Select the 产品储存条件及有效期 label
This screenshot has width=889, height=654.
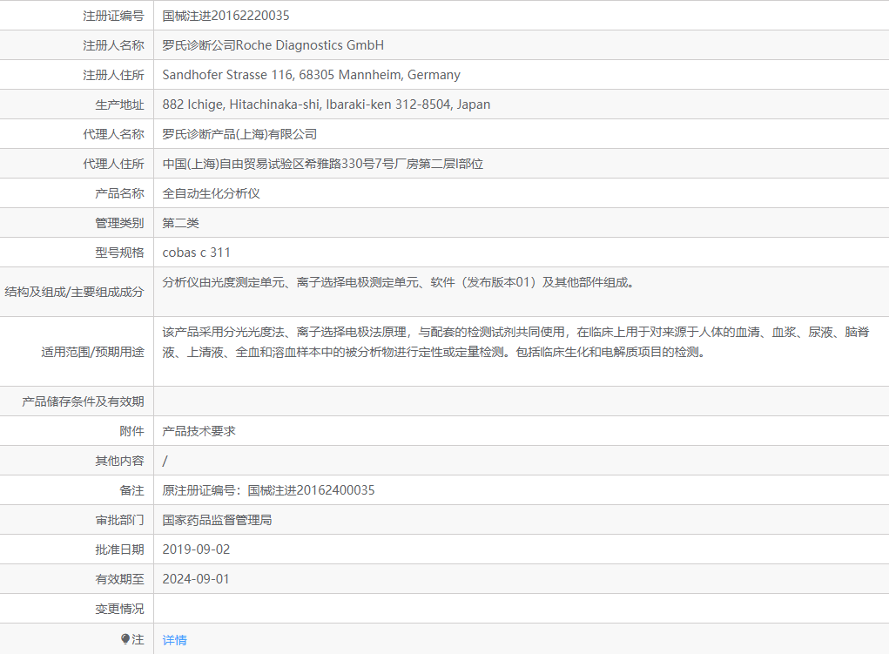(x=83, y=401)
